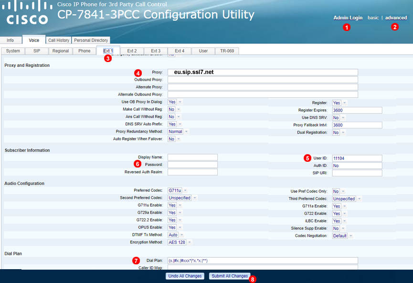Select the Ext 1 sub-tab

click(x=108, y=51)
